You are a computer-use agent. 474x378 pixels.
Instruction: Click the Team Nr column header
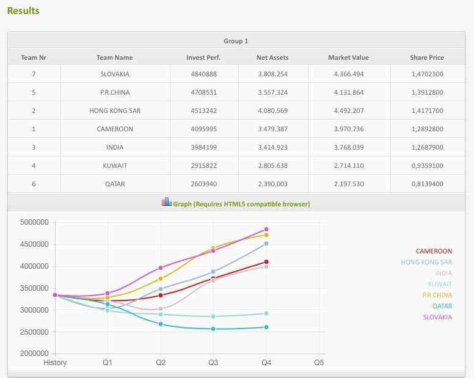pos(34,57)
